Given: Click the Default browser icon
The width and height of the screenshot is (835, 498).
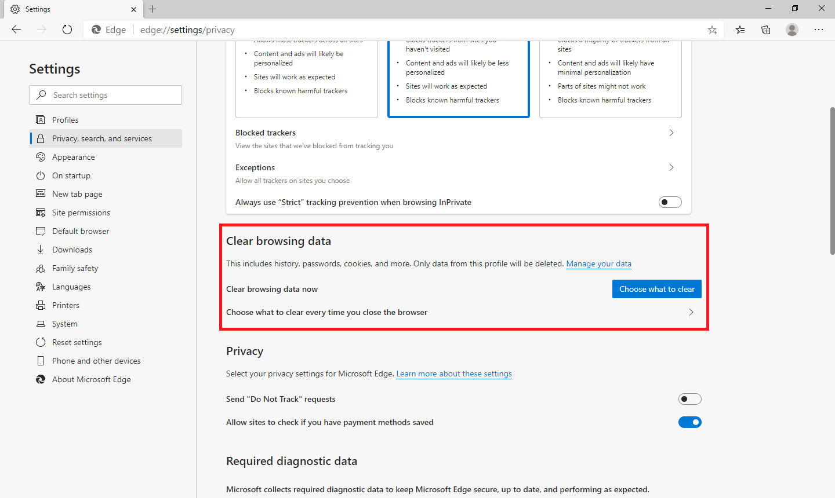Looking at the screenshot, I should click(x=41, y=231).
